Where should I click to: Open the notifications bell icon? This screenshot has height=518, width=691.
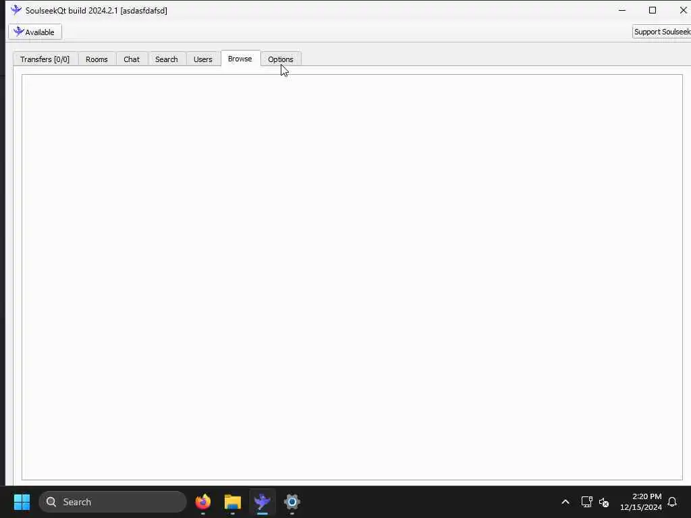[x=672, y=502]
